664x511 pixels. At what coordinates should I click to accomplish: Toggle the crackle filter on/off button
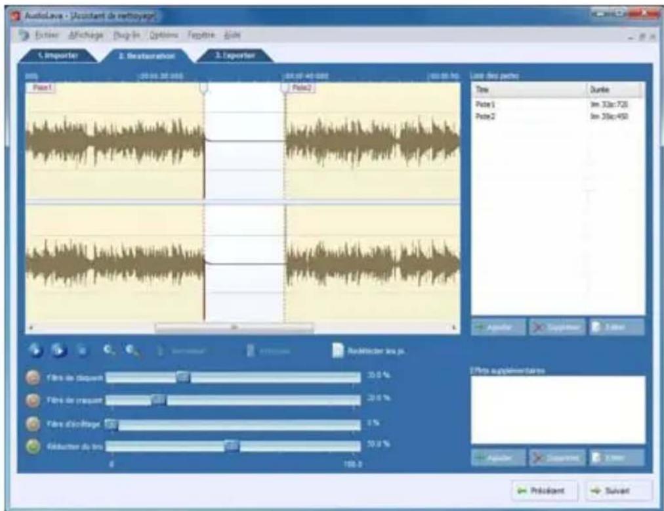coord(33,400)
